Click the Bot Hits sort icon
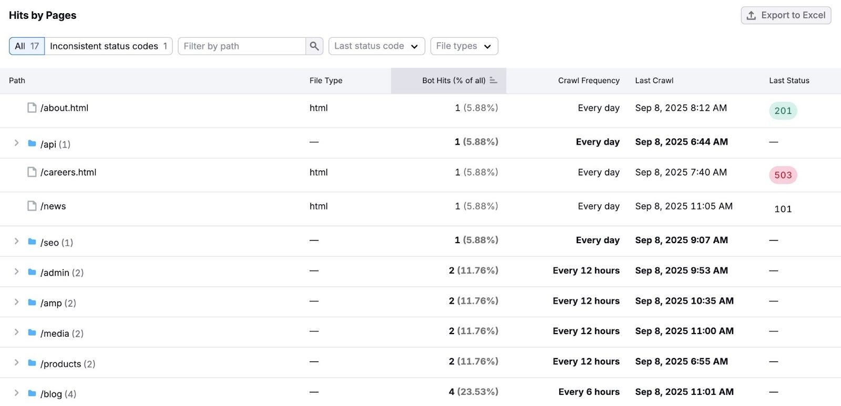The height and width of the screenshot is (406, 841). tap(493, 80)
